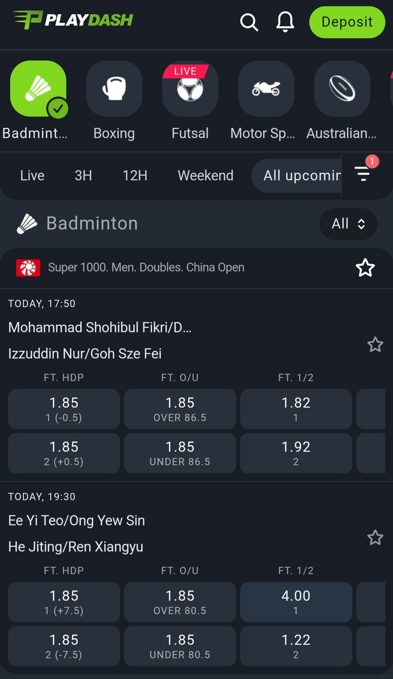Switch to the Weekend tab
The image size is (393, 679).
tap(205, 176)
